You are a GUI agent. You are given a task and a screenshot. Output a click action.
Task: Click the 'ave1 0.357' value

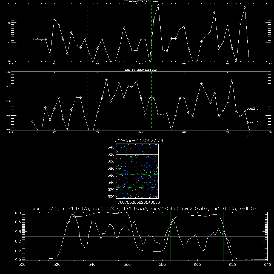point(106,209)
